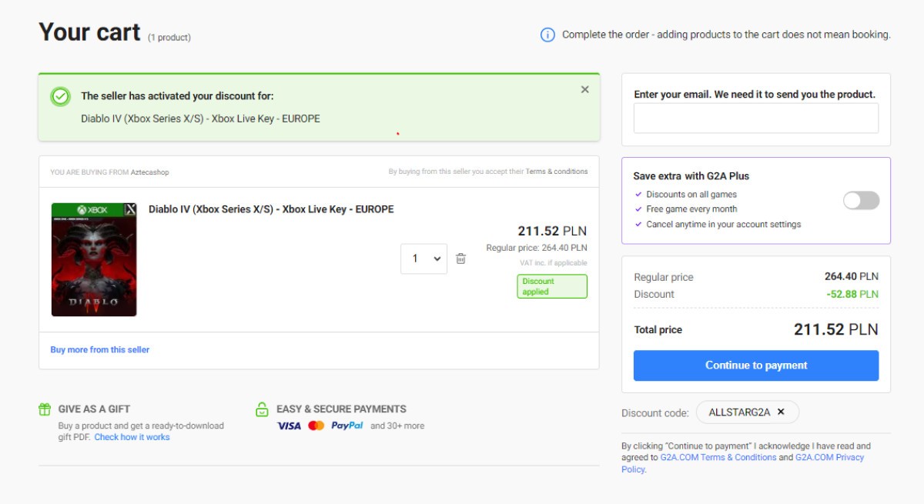Dismiss the seller discount notification
This screenshot has height=504, width=924.
point(585,89)
